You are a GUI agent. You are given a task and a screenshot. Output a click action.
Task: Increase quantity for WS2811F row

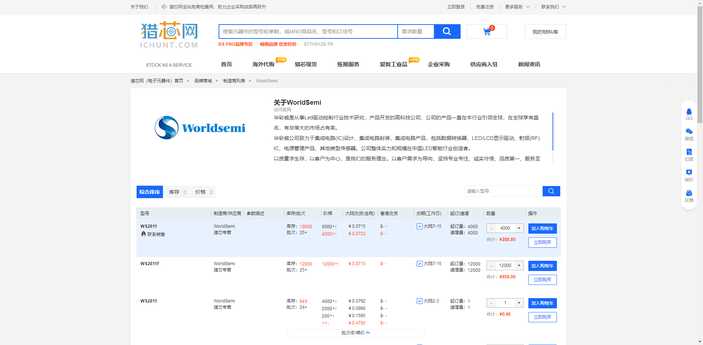[x=519, y=266]
